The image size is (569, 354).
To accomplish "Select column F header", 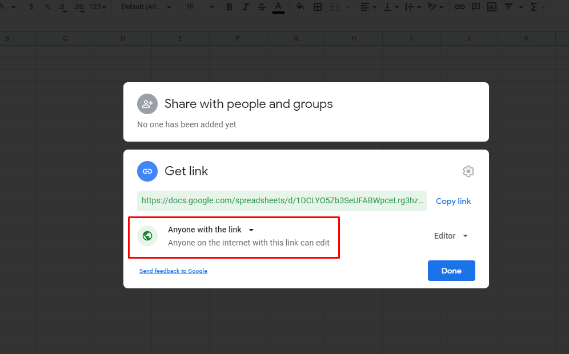I will (x=238, y=38).
